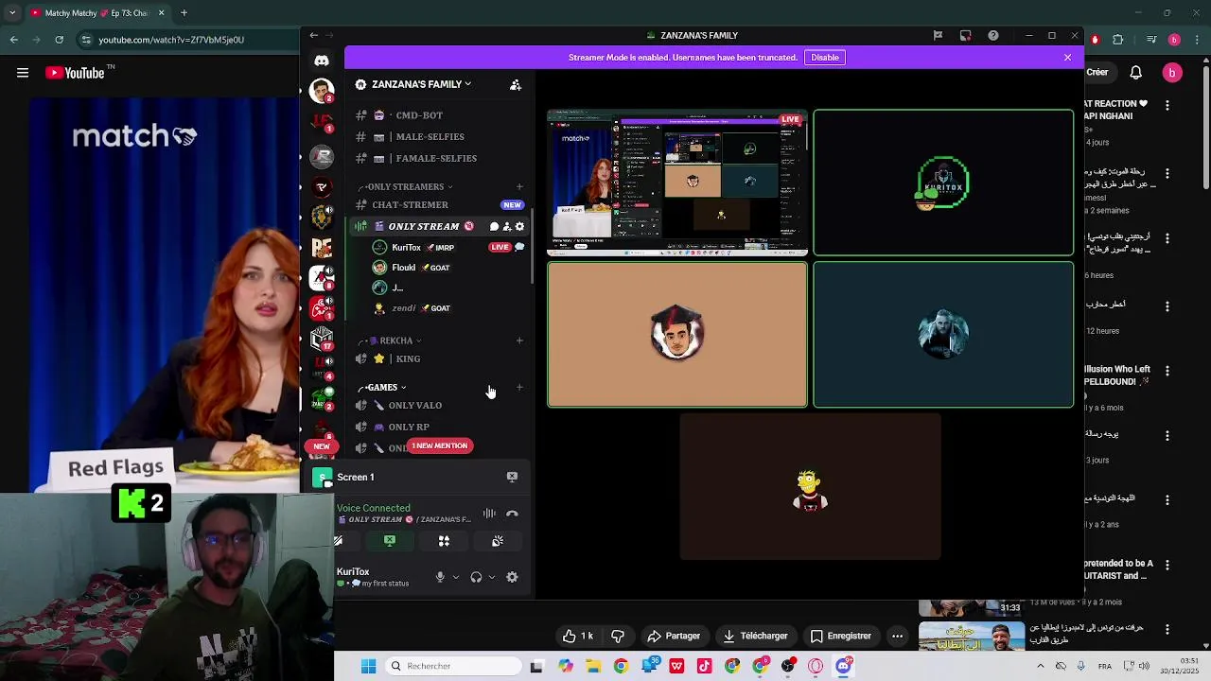Focus the KuriTox logo video tile
The width and height of the screenshot is (1211, 681).
[943, 183]
